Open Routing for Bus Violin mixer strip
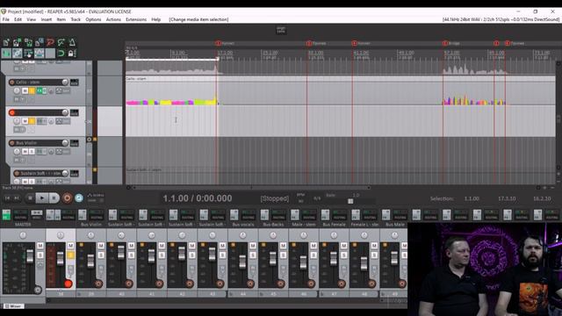562x316 pixels. click(96, 214)
